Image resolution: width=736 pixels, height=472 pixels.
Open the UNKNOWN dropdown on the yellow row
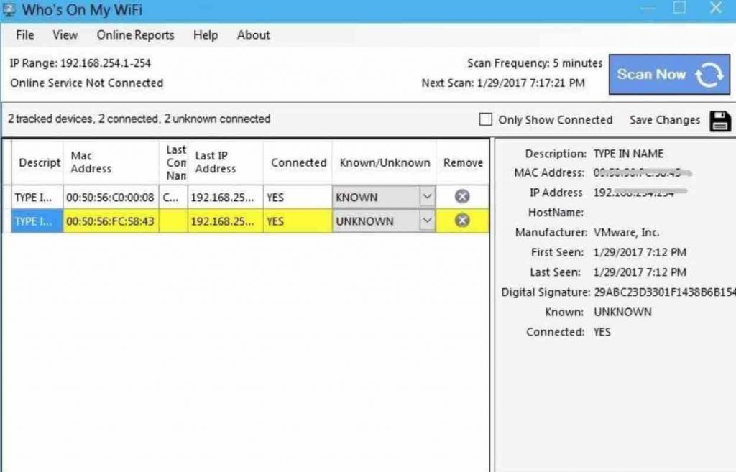(x=427, y=221)
